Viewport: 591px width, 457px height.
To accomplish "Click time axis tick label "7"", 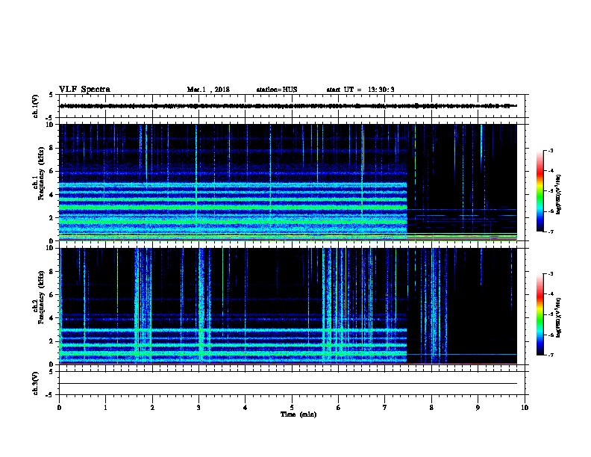I will click(385, 408).
